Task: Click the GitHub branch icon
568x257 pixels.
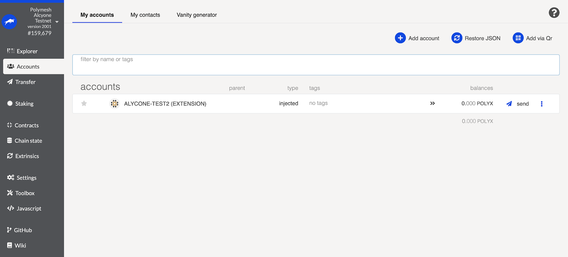Action: click(x=9, y=230)
